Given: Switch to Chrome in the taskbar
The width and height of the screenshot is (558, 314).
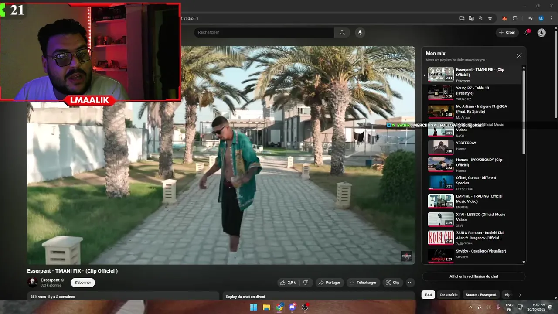Looking at the screenshot, I should tap(279, 307).
